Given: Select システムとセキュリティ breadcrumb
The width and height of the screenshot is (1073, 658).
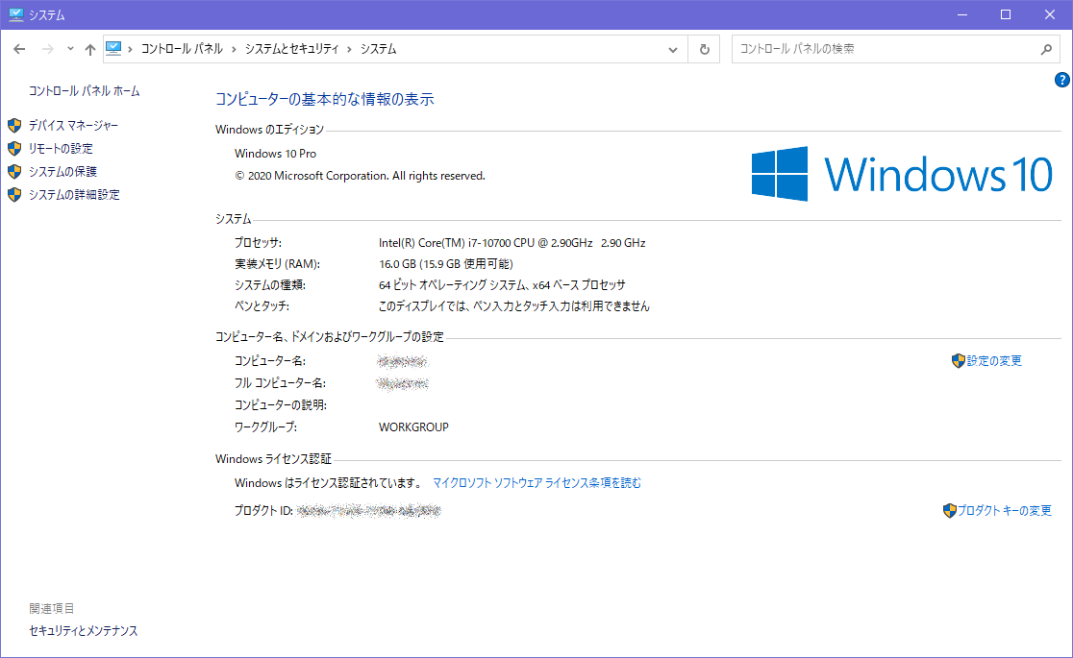Looking at the screenshot, I should [291, 49].
